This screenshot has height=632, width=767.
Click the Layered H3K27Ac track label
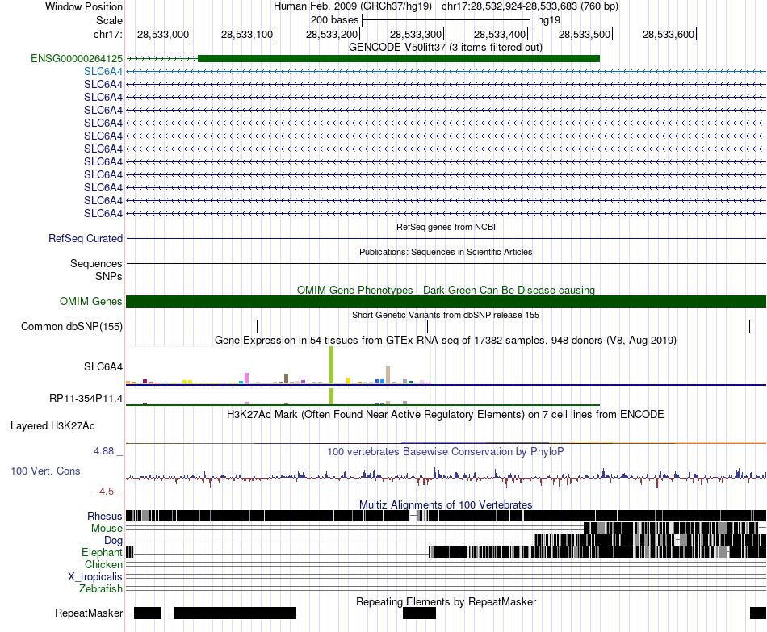point(52,425)
